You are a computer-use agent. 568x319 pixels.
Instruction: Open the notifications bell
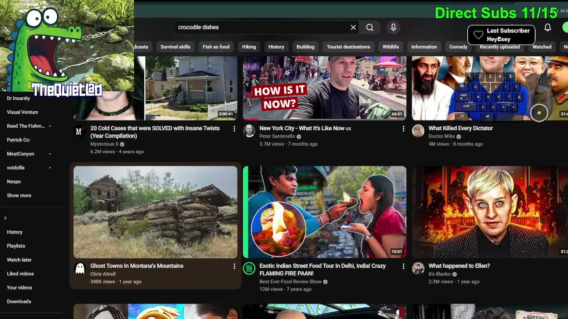(x=548, y=27)
